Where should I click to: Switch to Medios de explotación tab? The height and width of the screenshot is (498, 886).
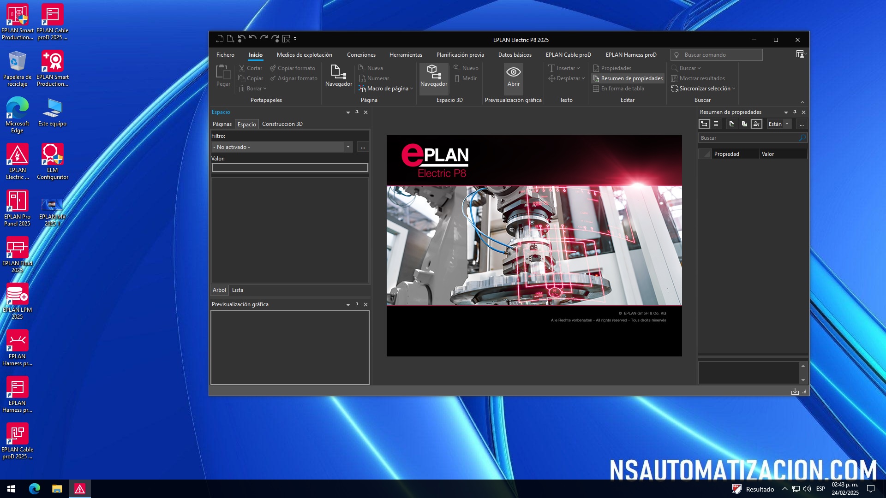point(304,54)
